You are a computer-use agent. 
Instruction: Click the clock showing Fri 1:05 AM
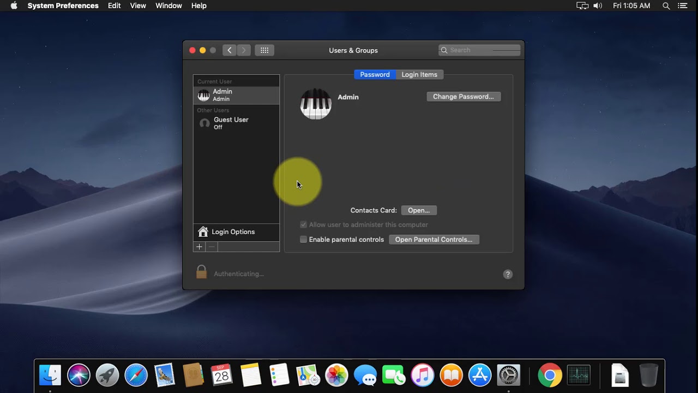pyautogui.click(x=631, y=5)
